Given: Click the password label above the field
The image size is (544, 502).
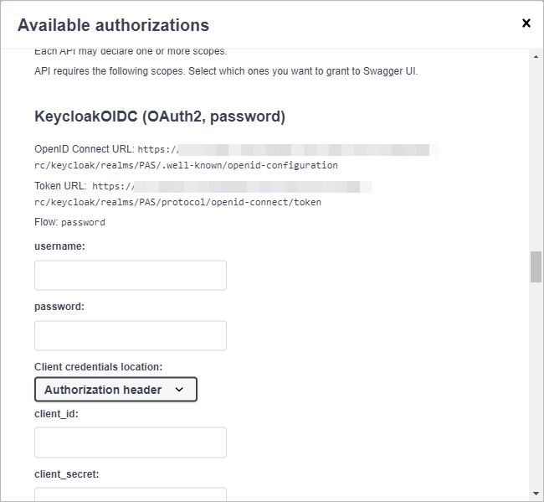Looking at the screenshot, I should pos(59,307).
